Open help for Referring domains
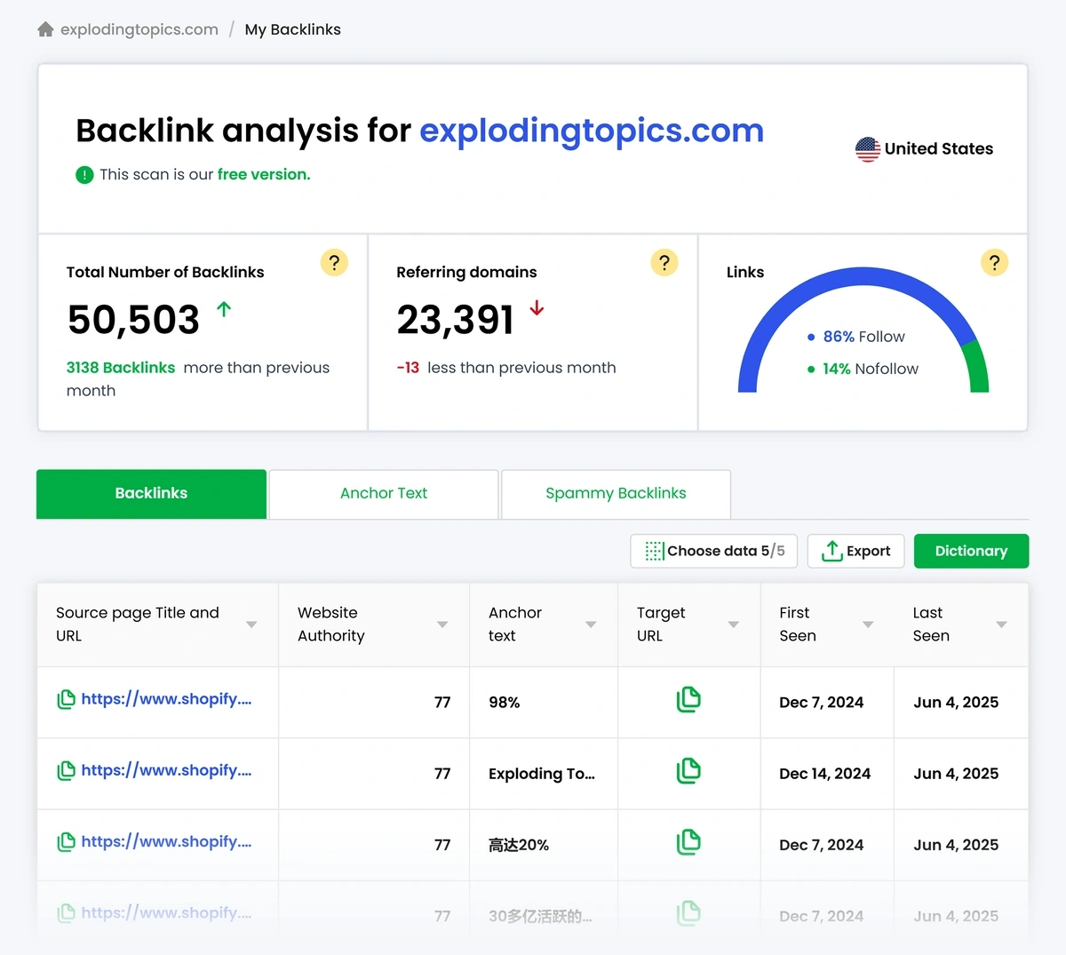The width and height of the screenshot is (1066, 955). tap(664, 263)
